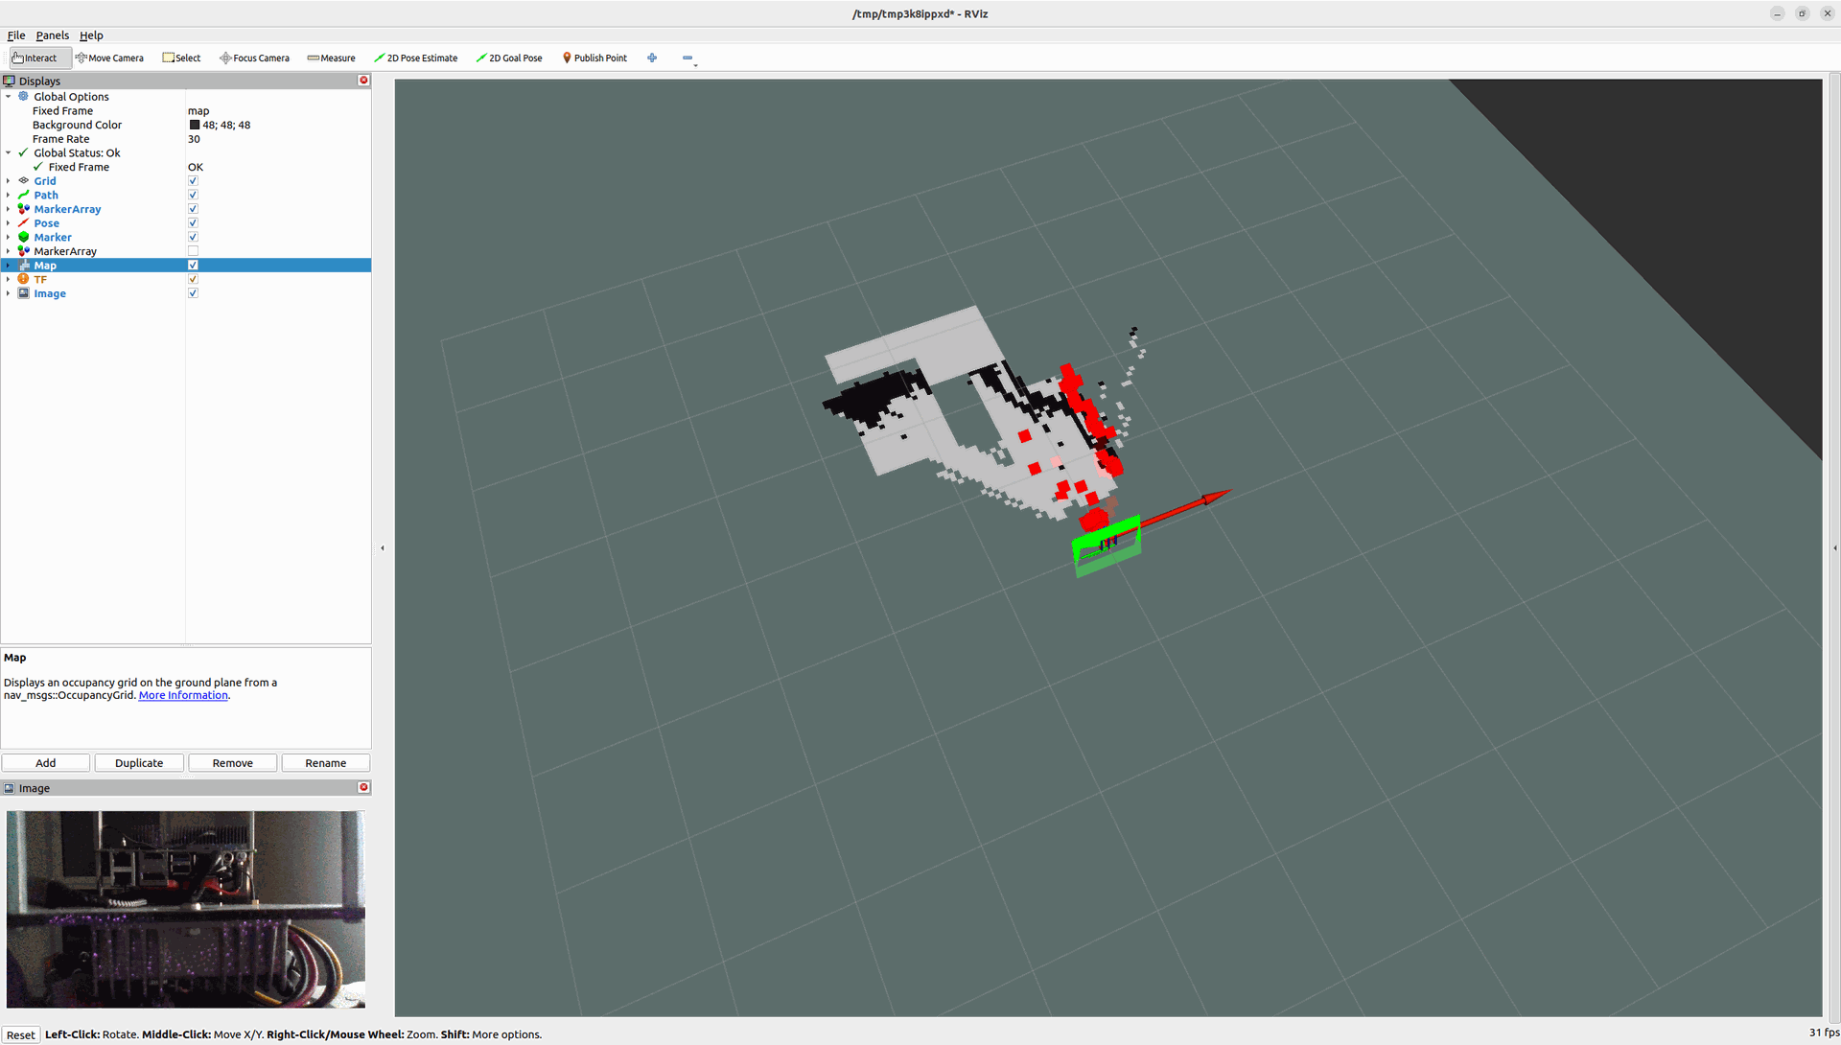
Task: Expand right panel with the splitter arrow
Action: coord(1835,548)
